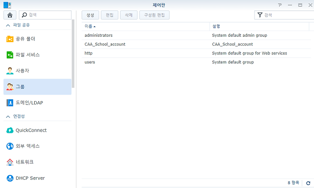Select the administrators group row
The width and height of the screenshot is (314, 188).
pyautogui.click(x=196, y=36)
